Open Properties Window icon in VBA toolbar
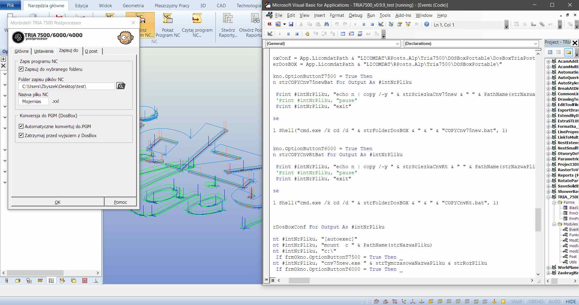The height and width of the screenshot is (305, 579). [x=400, y=24]
